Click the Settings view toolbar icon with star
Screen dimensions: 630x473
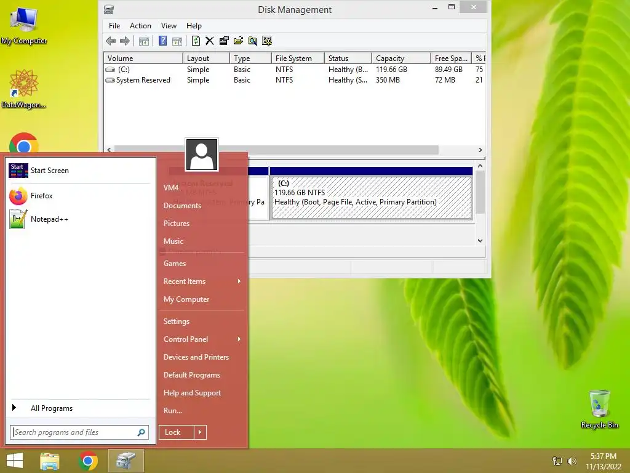(x=267, y=41)
